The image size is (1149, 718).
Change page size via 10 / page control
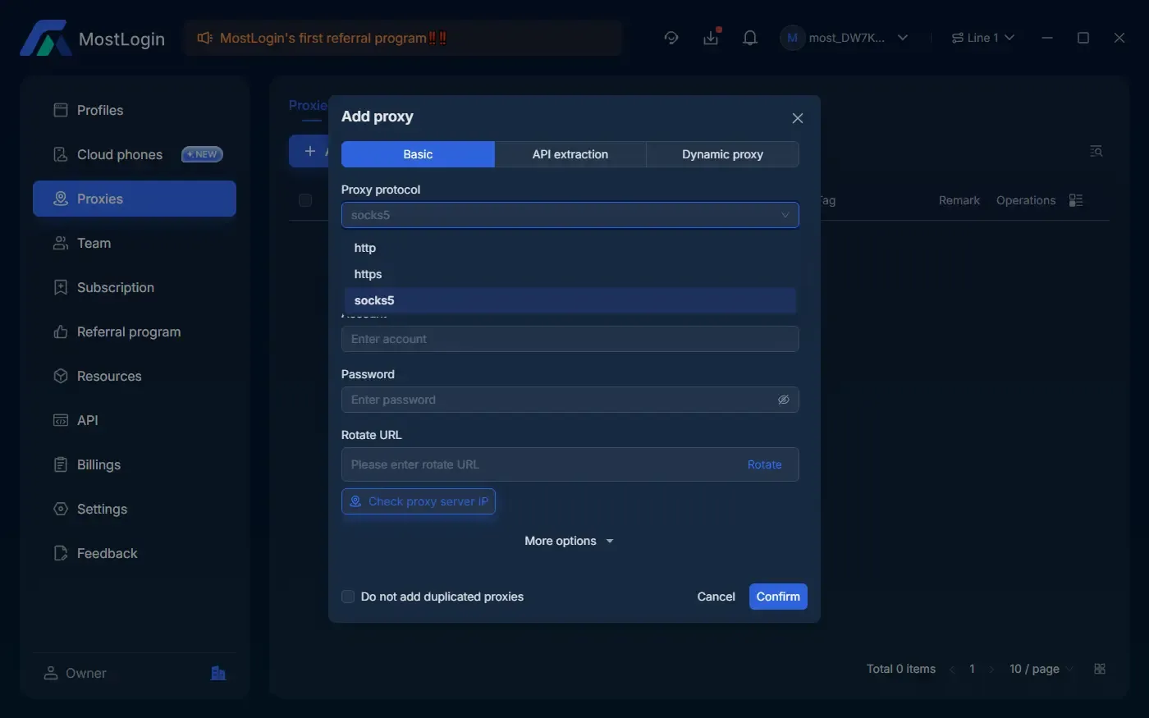1036,668
